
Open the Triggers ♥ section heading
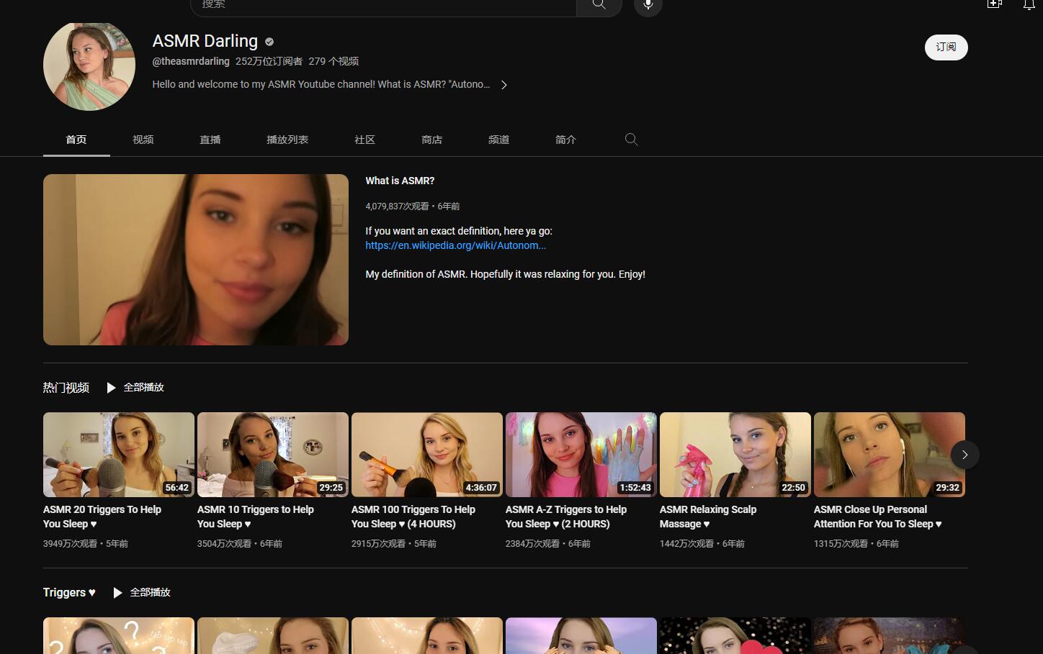click(x=69, y=592)
